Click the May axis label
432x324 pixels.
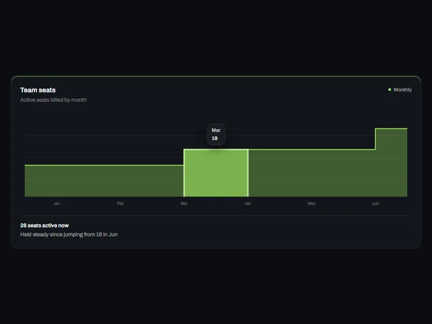pos(312,203)
